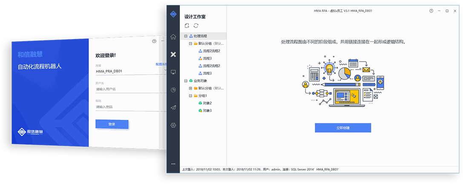The image size is (463, 184).
Task: Click the 立即创建 button
Action: pos(343,128)
